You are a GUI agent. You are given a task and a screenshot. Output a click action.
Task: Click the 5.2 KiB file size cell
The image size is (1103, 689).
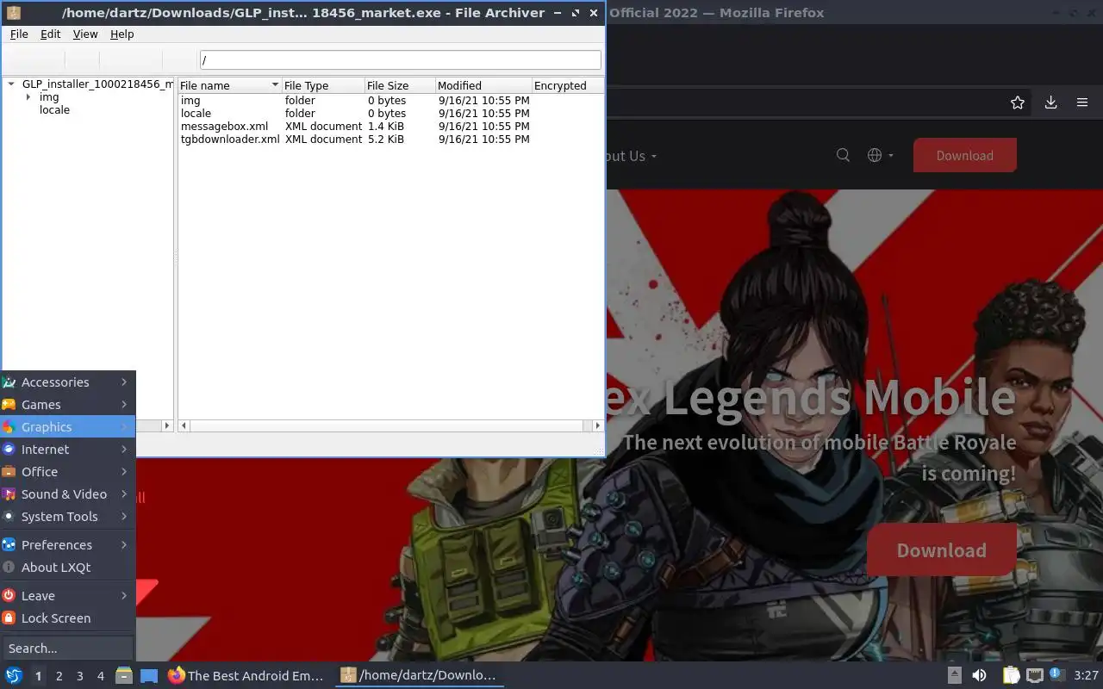click(386, 140)
